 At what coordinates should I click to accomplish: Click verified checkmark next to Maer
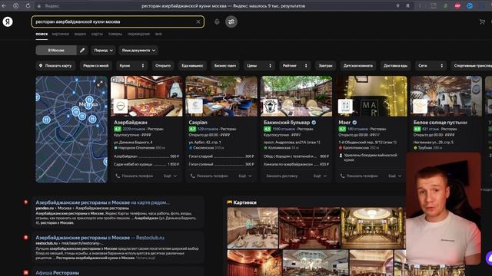pyautogui.click(x=354, y=123)
